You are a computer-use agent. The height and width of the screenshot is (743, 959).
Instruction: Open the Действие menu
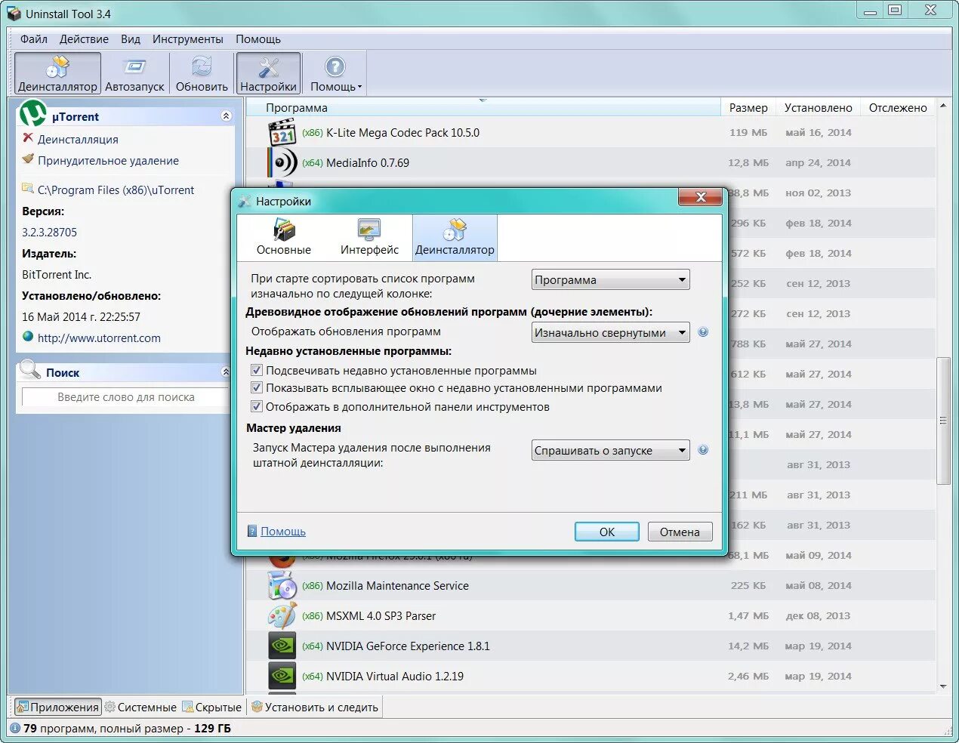click(x=84, y=39)
